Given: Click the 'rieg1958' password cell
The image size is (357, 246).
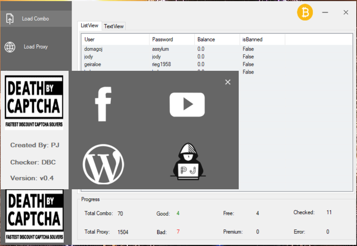Looking at the screenshot, I should pyautogui.click(x=161, y=64).
